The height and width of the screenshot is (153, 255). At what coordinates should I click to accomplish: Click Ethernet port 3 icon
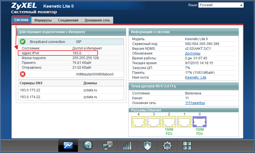click(154, 122)
